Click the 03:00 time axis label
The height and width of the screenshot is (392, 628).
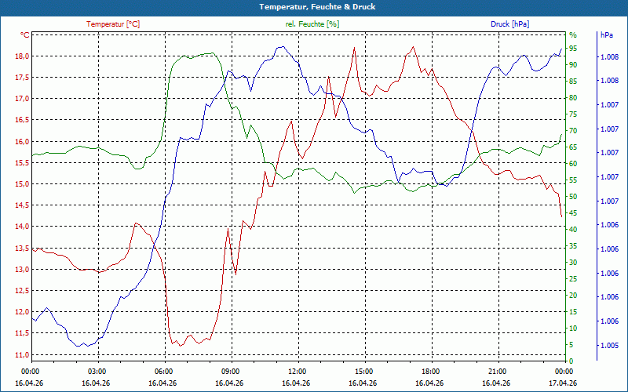click(x=96, y=371)
